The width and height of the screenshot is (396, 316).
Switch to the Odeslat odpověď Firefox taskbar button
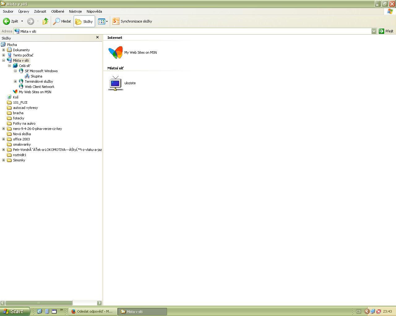[93, 311]
